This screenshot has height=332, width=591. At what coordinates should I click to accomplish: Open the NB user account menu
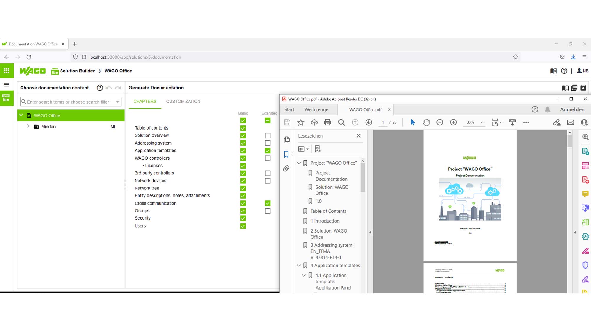pyautogui.click(x=582, y=71)
